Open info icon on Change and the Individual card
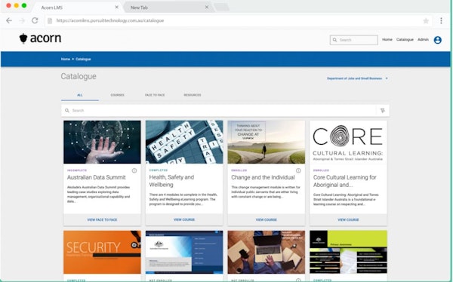The image size is (453, 282). click(x=298, y=170)
